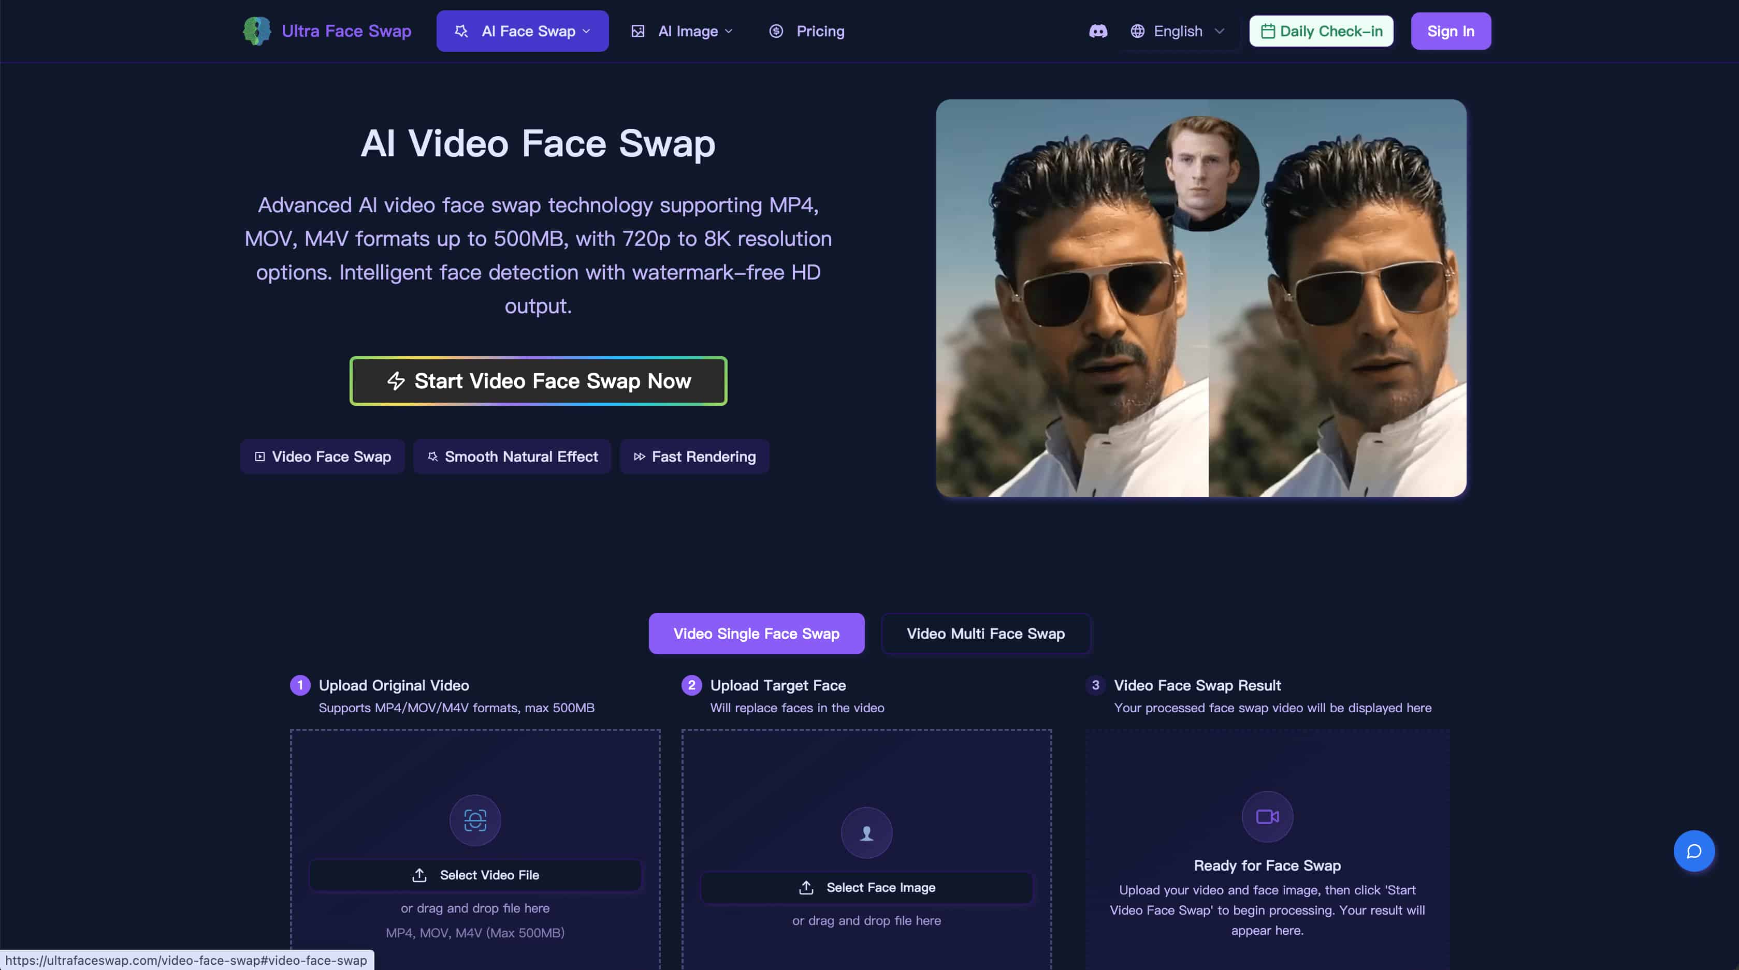
Task: Click the Sign In button
Action: 1450,31
